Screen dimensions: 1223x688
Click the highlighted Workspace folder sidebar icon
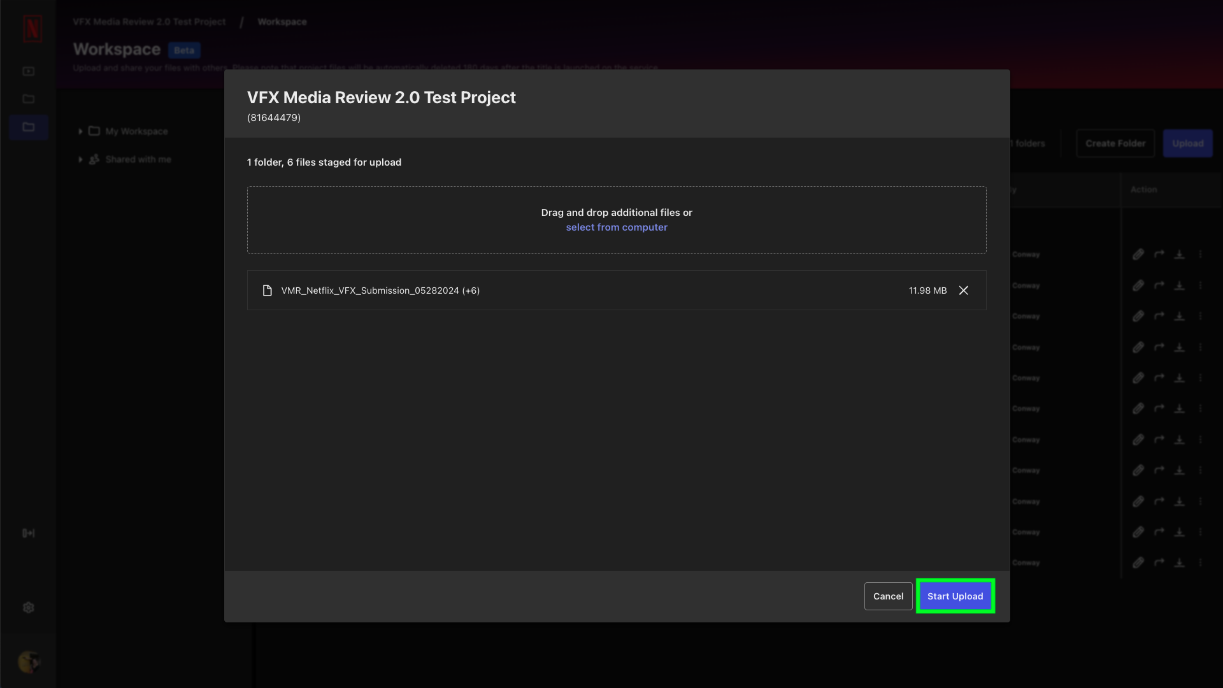[x=29, y=127]
